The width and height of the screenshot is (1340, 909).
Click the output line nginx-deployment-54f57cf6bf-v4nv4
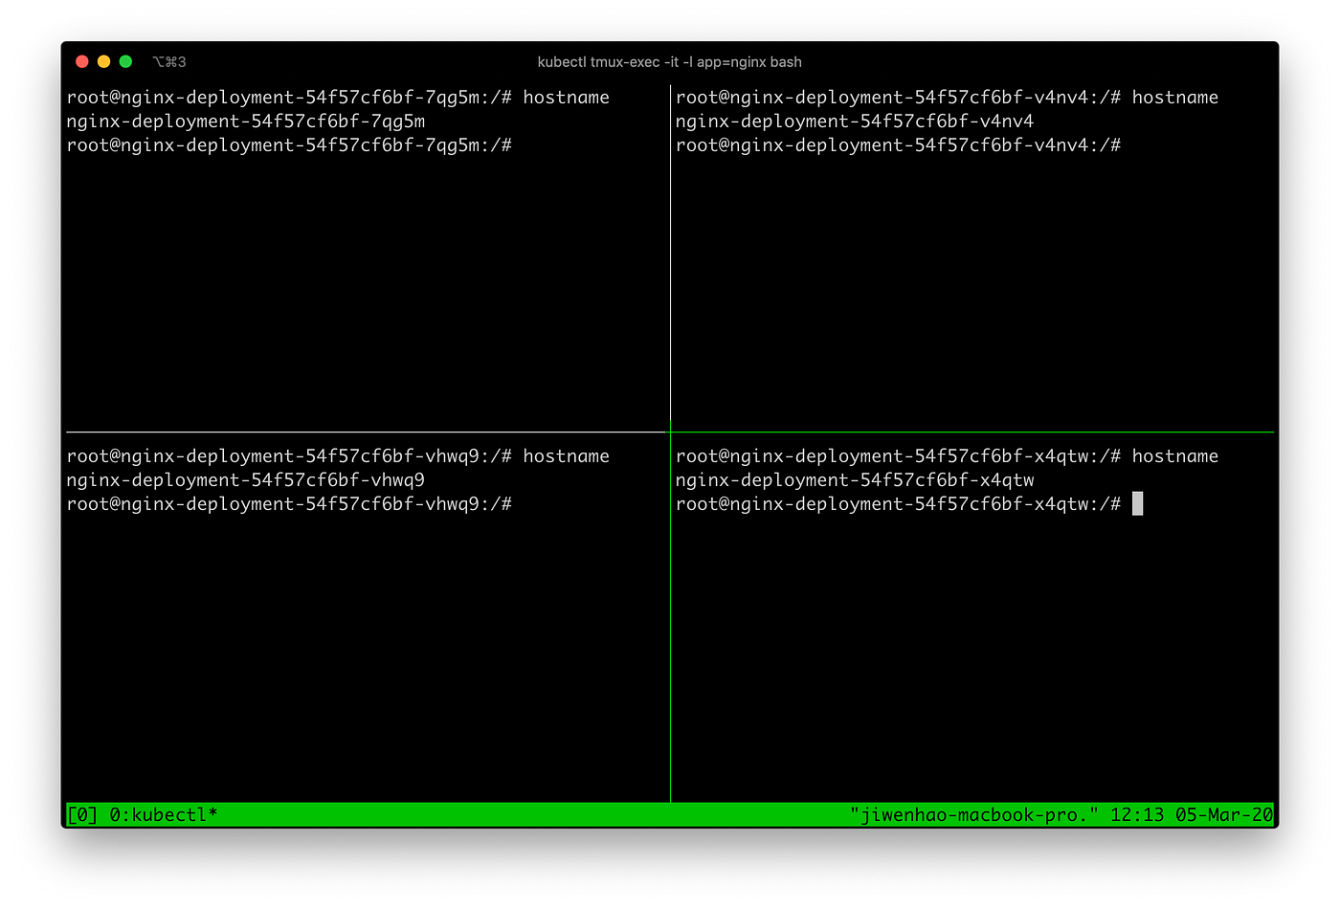(855, 121)
